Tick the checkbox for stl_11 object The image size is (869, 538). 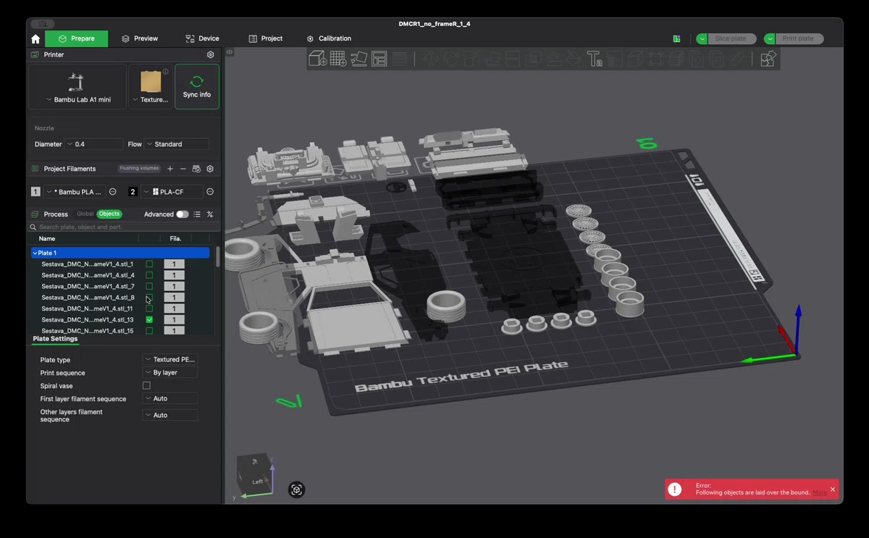point(149,308)
